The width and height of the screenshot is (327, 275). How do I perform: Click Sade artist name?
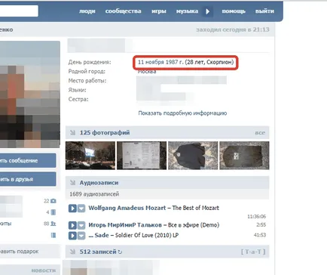[102, 235]
